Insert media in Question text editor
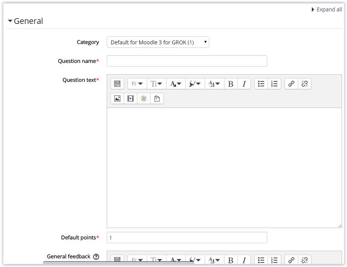 coord(131,98)
